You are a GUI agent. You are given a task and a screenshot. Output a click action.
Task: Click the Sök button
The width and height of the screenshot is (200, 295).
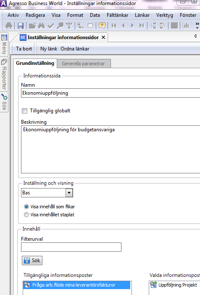coord(32,260)
